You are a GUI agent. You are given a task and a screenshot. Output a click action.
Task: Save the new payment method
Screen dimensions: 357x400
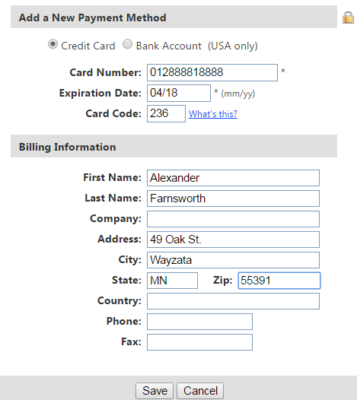[155, 391]
